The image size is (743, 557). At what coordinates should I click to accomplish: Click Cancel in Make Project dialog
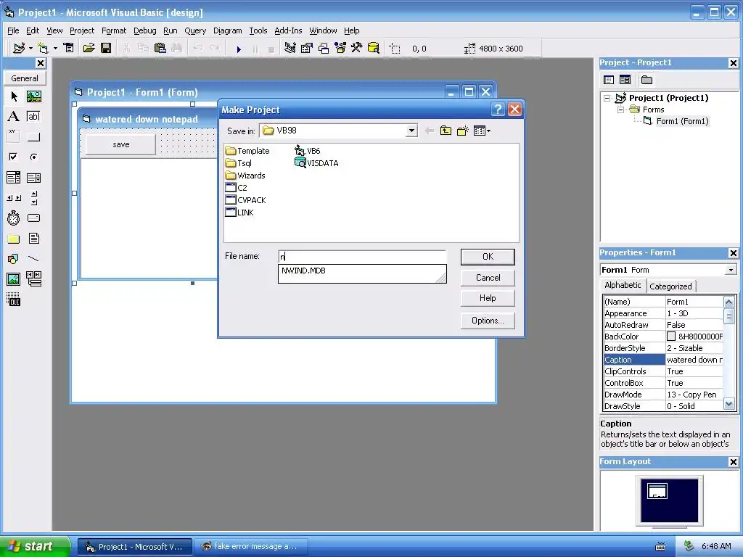click(488, 278)
